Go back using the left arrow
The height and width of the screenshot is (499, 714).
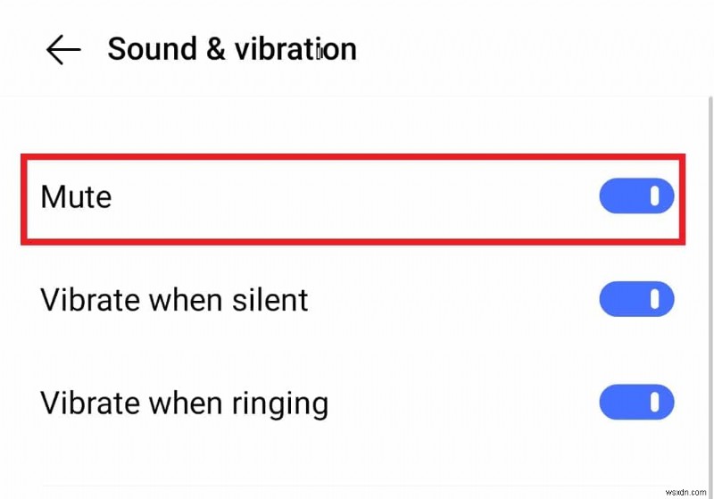[63, 50]
